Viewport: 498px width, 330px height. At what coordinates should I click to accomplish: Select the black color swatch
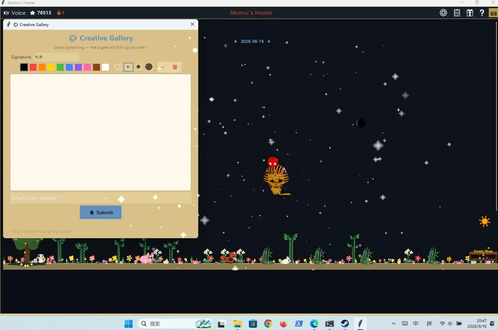[24, 67]
